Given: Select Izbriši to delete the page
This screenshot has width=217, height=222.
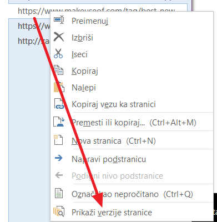Looking at the screenshot, I should click(132, 38).
